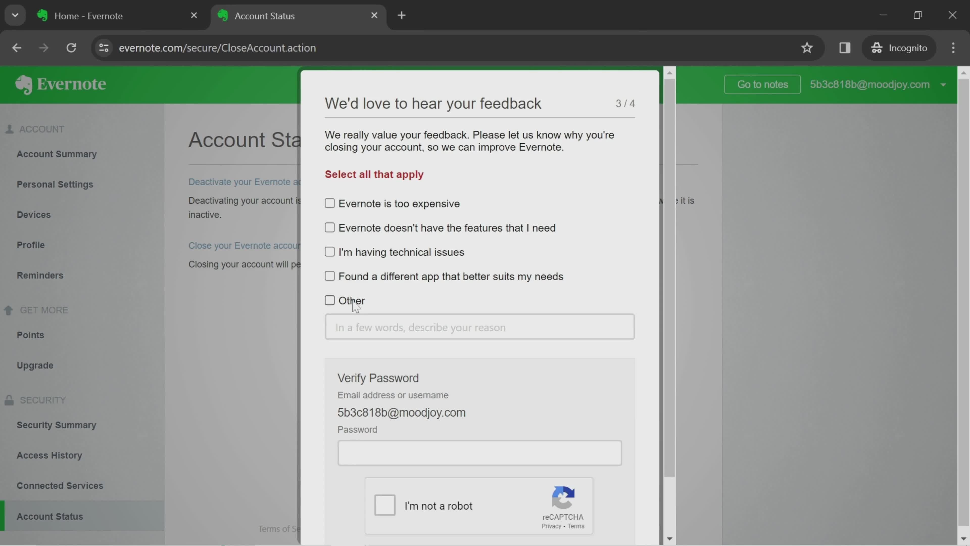Image resolution: width=970 pixels, height=546 pixels.
Task: Click the reCAPTCHA I'm not a robot checkbox
Action: (x=385, y=505)
